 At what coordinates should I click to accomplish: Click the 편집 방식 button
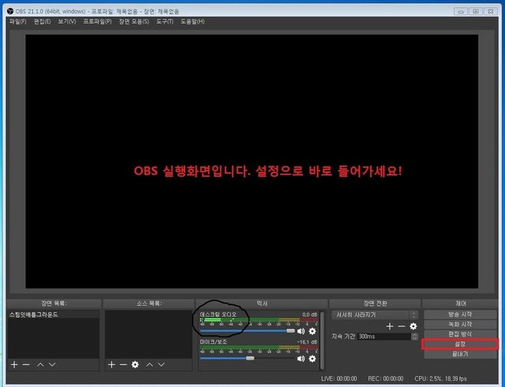460,334
